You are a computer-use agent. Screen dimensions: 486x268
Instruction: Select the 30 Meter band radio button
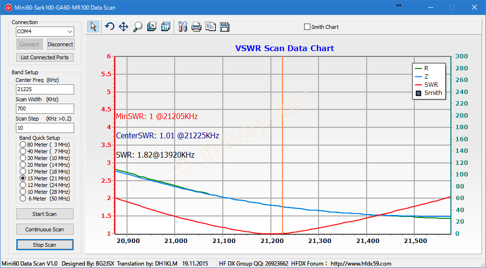click(x=23, y=158)
